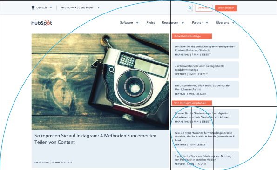Go to the HubSpot logo home link
The image size is (277, 170).
click(x=41, y=23)
